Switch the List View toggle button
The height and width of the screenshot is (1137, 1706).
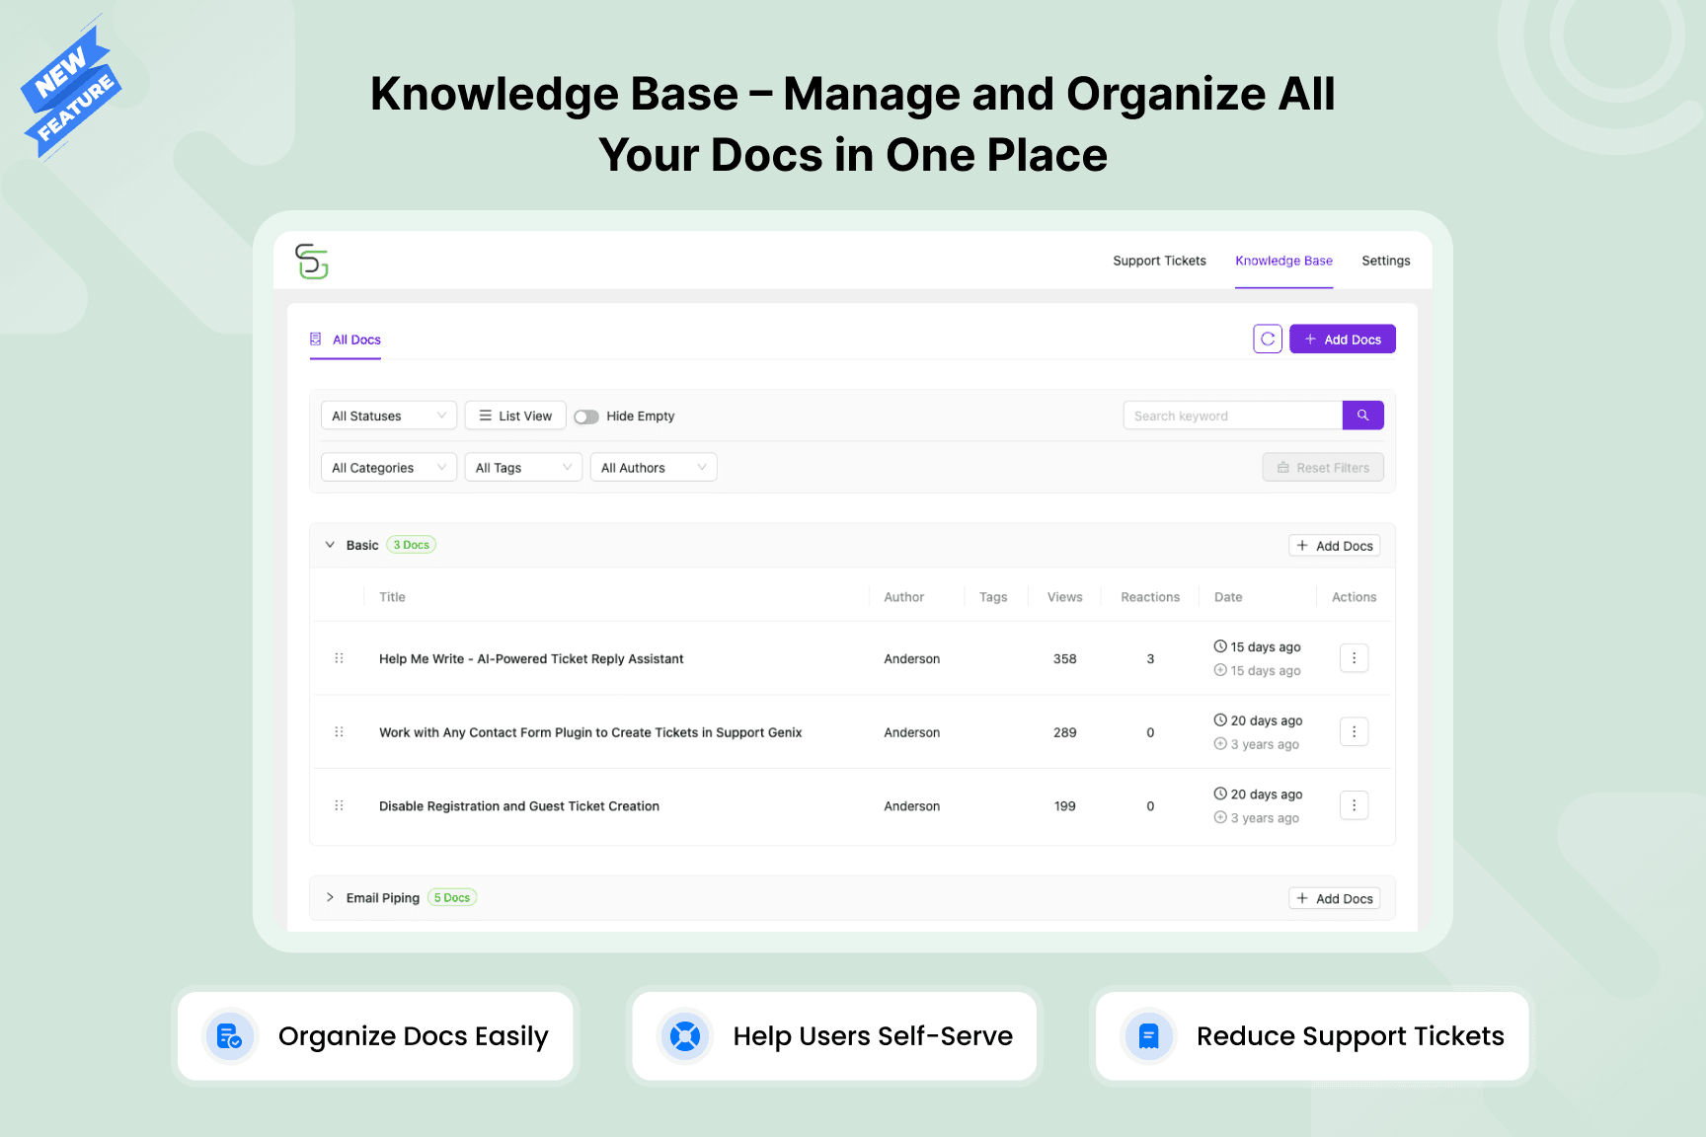[515, 416]
